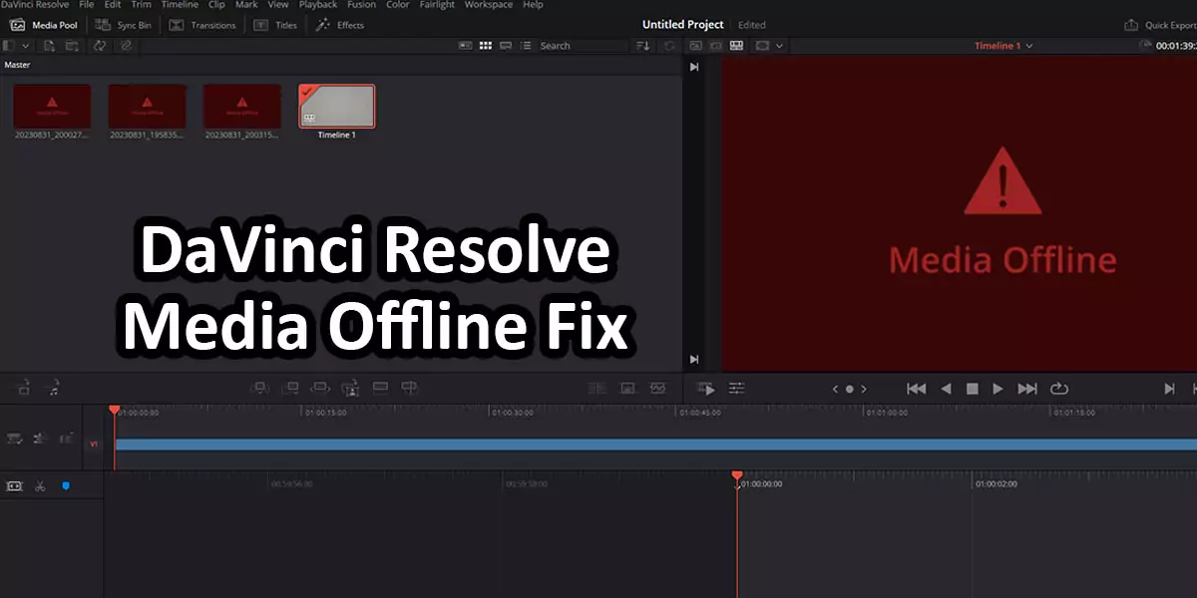
Task: Open the Fairlight menu
Action: tap(437, 5)
